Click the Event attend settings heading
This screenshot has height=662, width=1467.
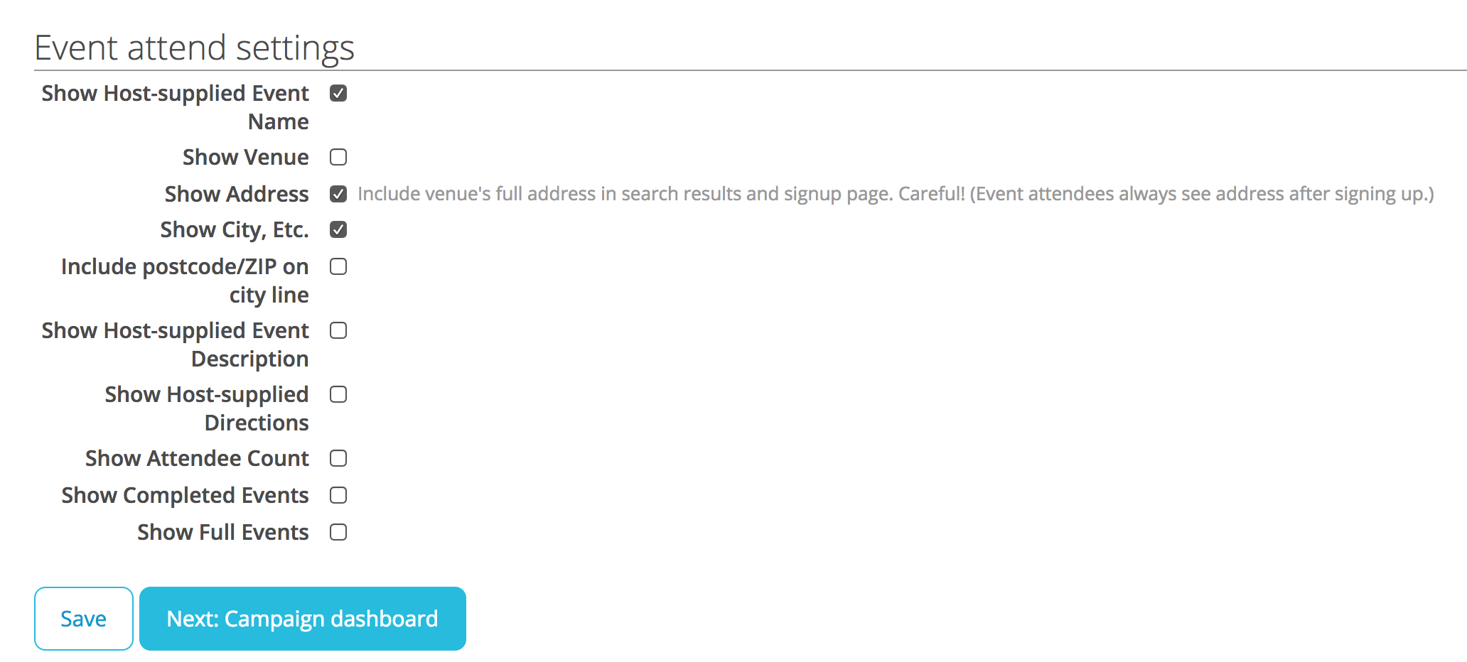point(195,48)
